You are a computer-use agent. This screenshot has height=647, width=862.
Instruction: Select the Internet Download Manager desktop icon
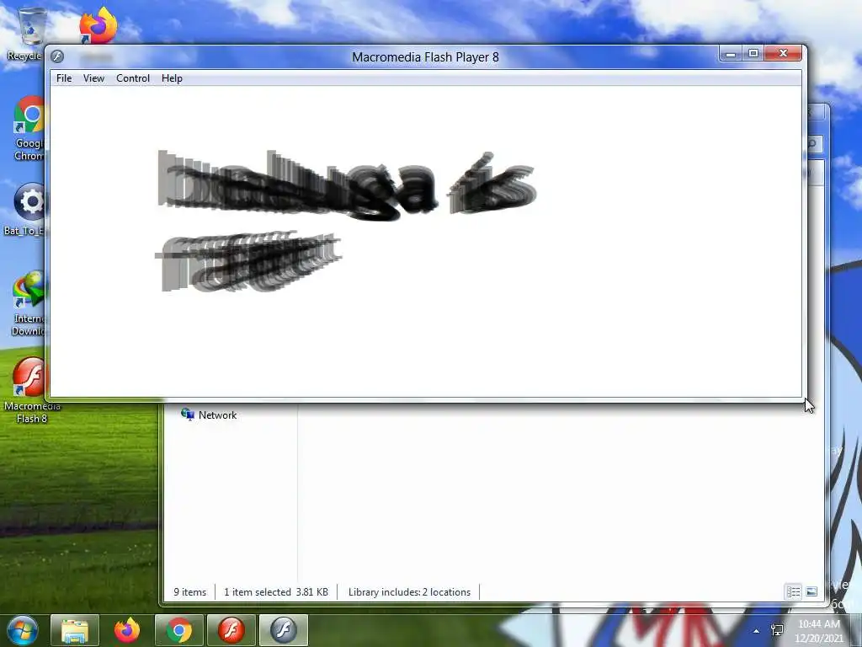click(x=29, y=303)
